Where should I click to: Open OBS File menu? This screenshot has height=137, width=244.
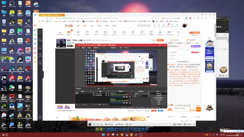(78, 48)
